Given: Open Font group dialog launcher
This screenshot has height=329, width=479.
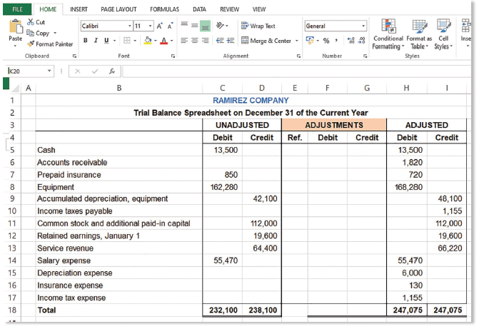Looking at the screenshot, I should click(x=173, y=56).
